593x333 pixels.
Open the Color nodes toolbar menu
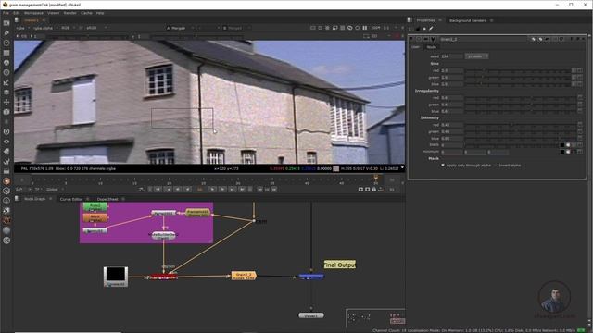tap(6, 63)
